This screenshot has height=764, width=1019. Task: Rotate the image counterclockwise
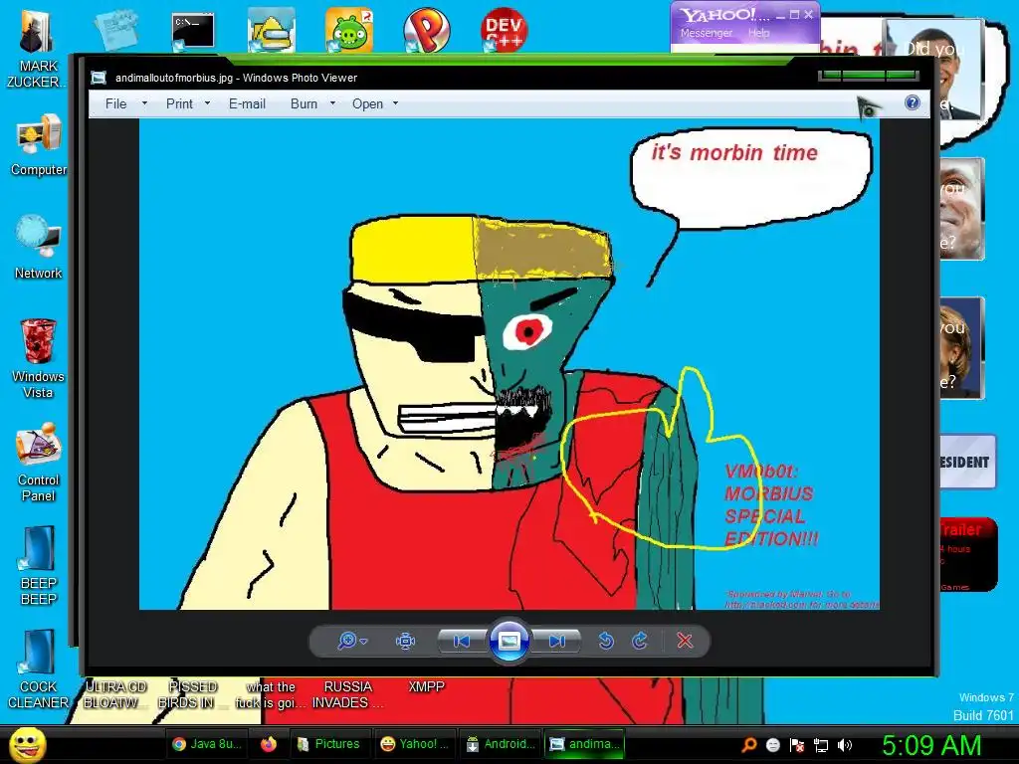coord(606,642)
